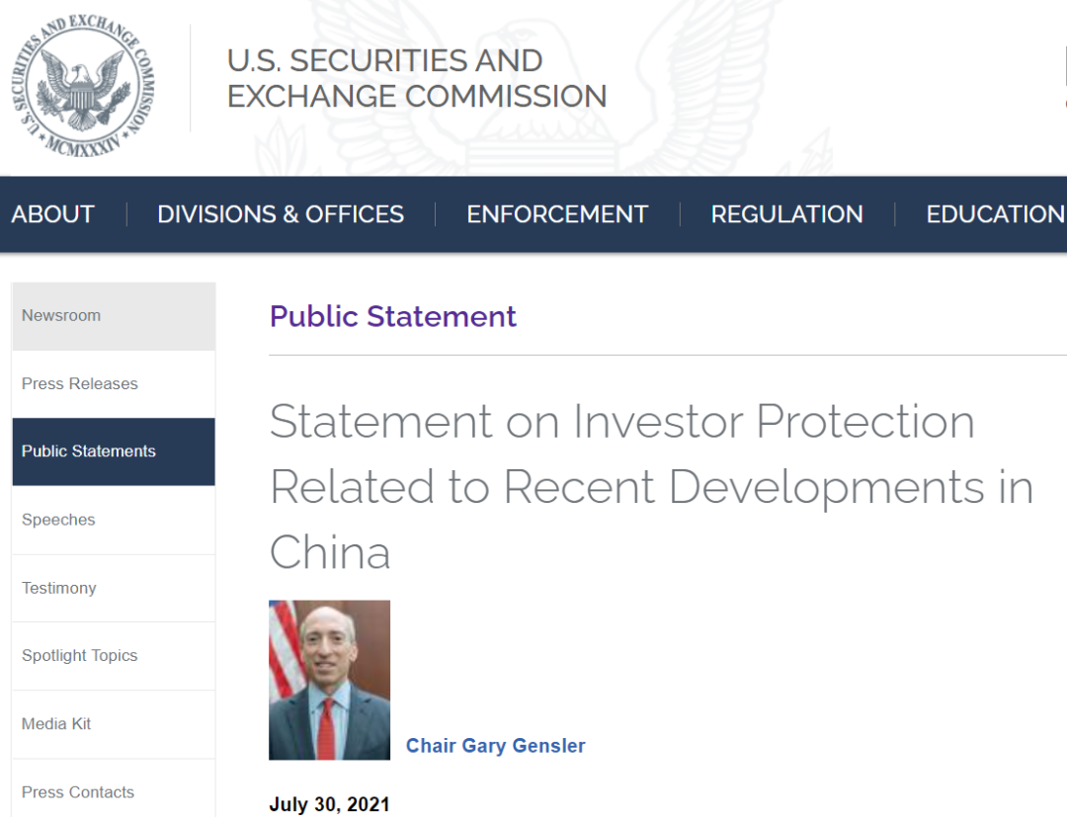Open the EDUCATION navigation menu
Image resolution: width=1067 pixels, height=817 pixels.
point(996,214)
